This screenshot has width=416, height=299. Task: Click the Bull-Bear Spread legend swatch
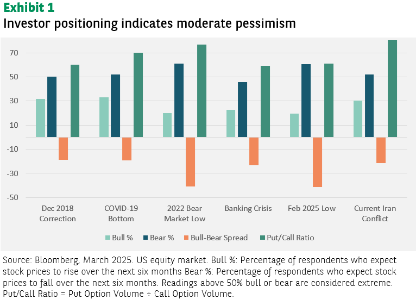click(185, 238)
